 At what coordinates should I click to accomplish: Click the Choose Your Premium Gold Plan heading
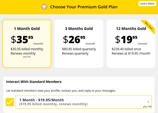tap(84, 7)
